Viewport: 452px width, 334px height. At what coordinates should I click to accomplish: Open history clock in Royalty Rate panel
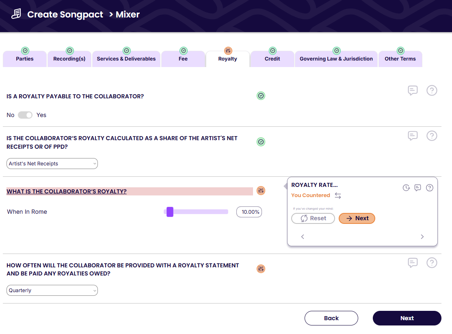[406, 188]
